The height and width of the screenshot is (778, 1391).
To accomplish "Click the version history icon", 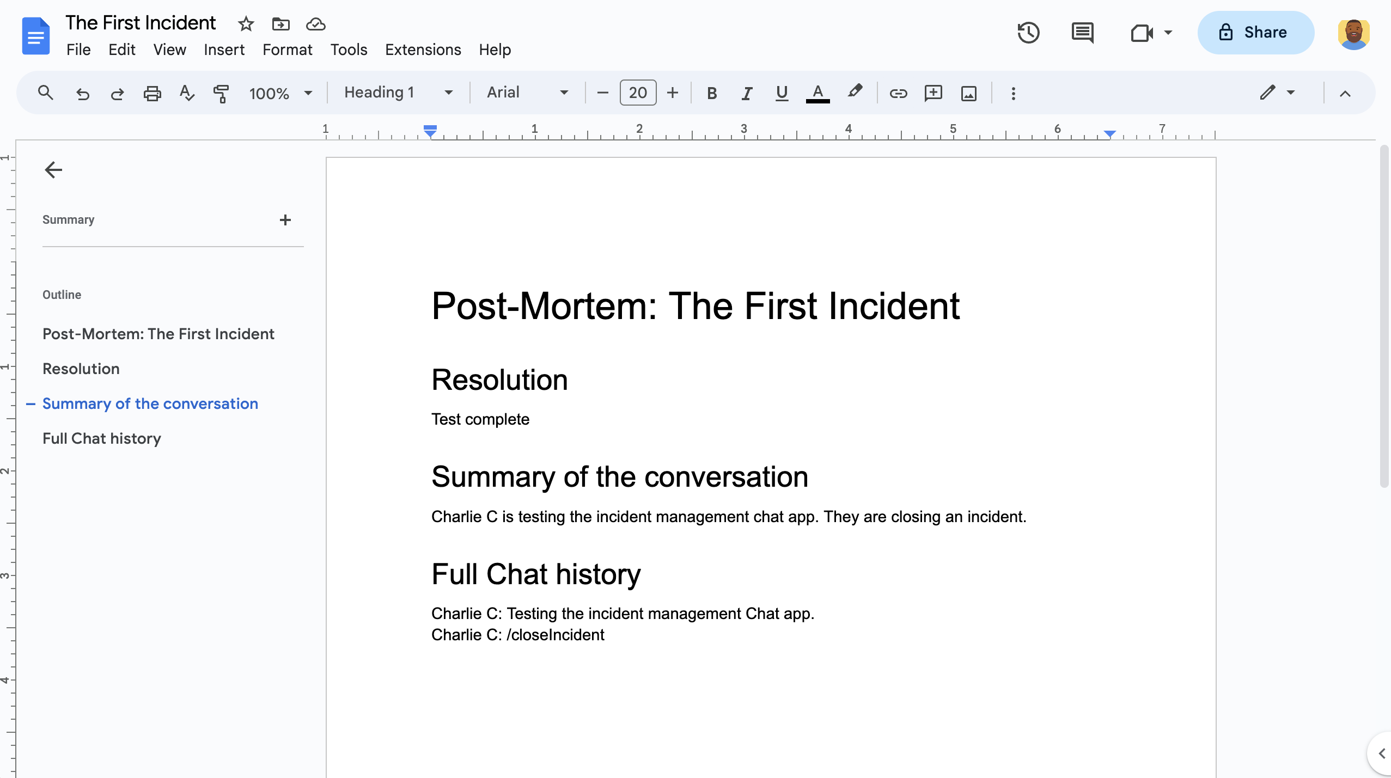I will [x=1030, y=33].
